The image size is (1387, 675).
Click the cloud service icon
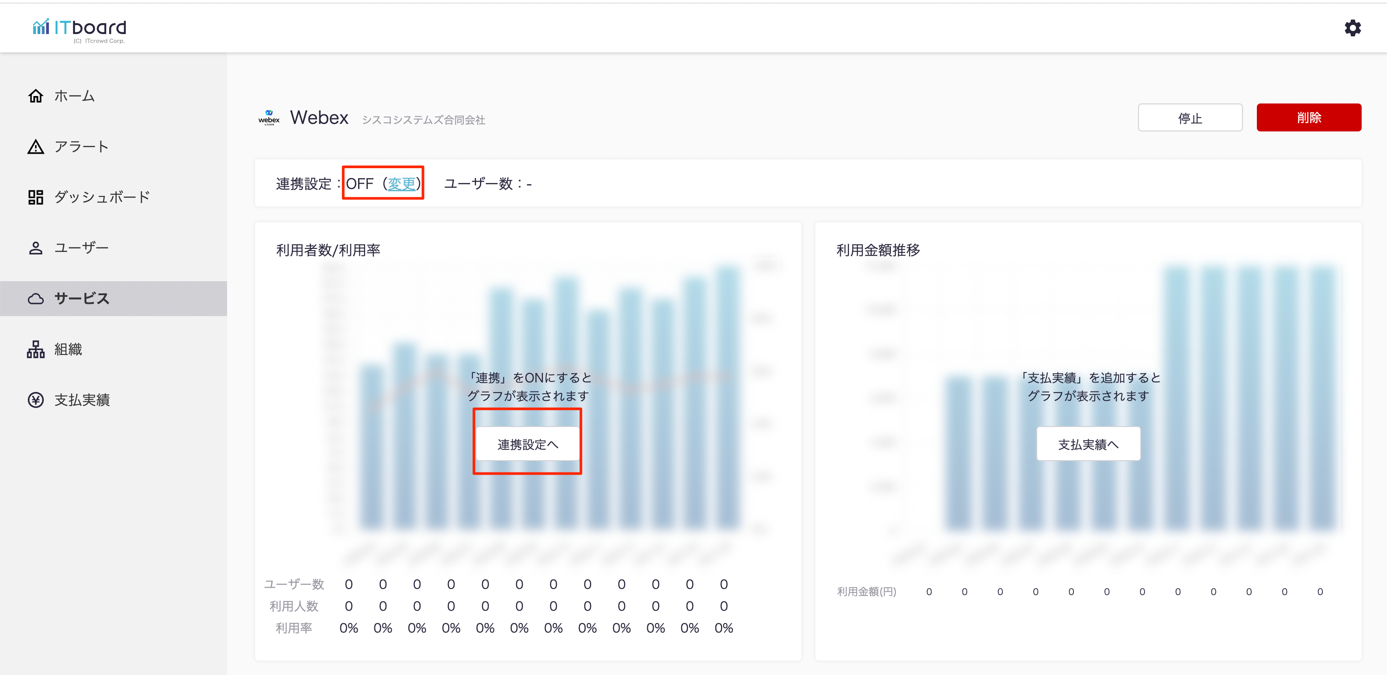pyautogui.click(x=35, y=299)
